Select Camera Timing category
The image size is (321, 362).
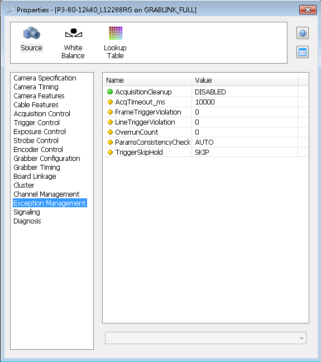[x=36, y=87]
